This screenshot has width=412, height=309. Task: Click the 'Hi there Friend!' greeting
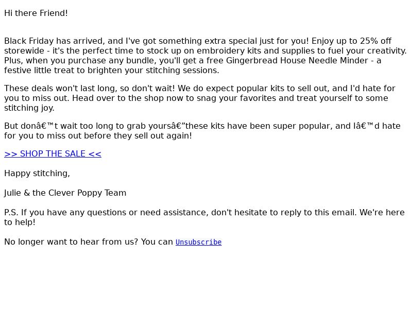(x=36, y=13)
